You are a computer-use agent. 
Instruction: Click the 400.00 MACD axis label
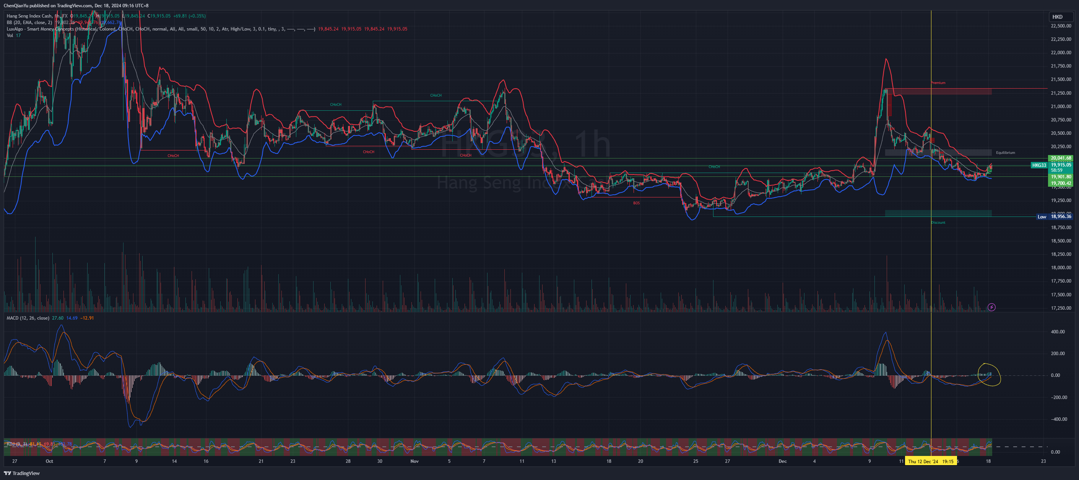[x=1058, y=332]
